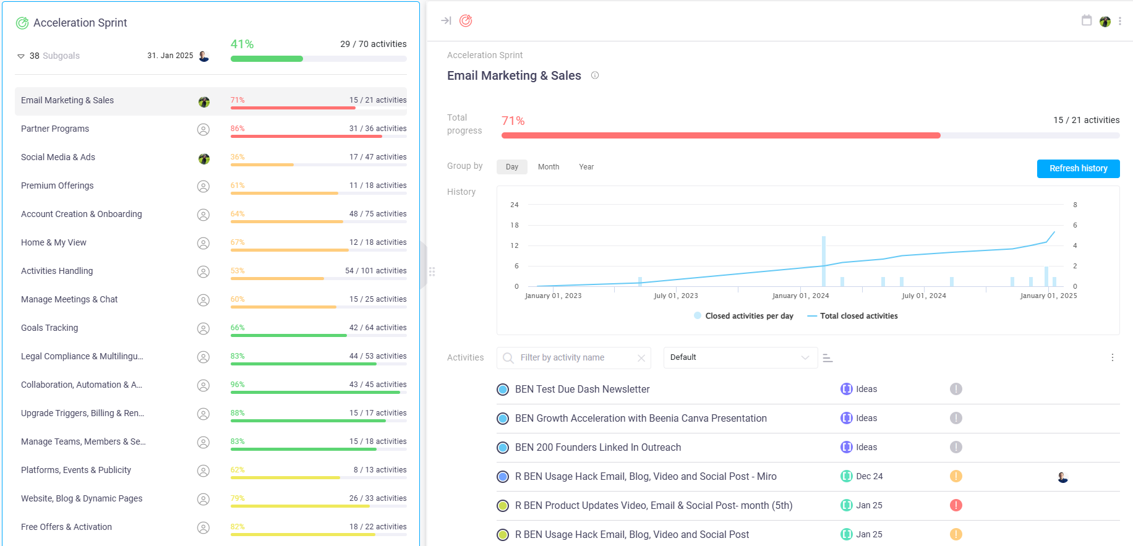This screenshot has width=1133, height=546.
Task: Collapse the detail panel with arrow icon
Action: [446, 21]
